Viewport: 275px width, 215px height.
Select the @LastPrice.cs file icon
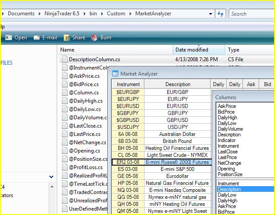click(x=65, y=134)
